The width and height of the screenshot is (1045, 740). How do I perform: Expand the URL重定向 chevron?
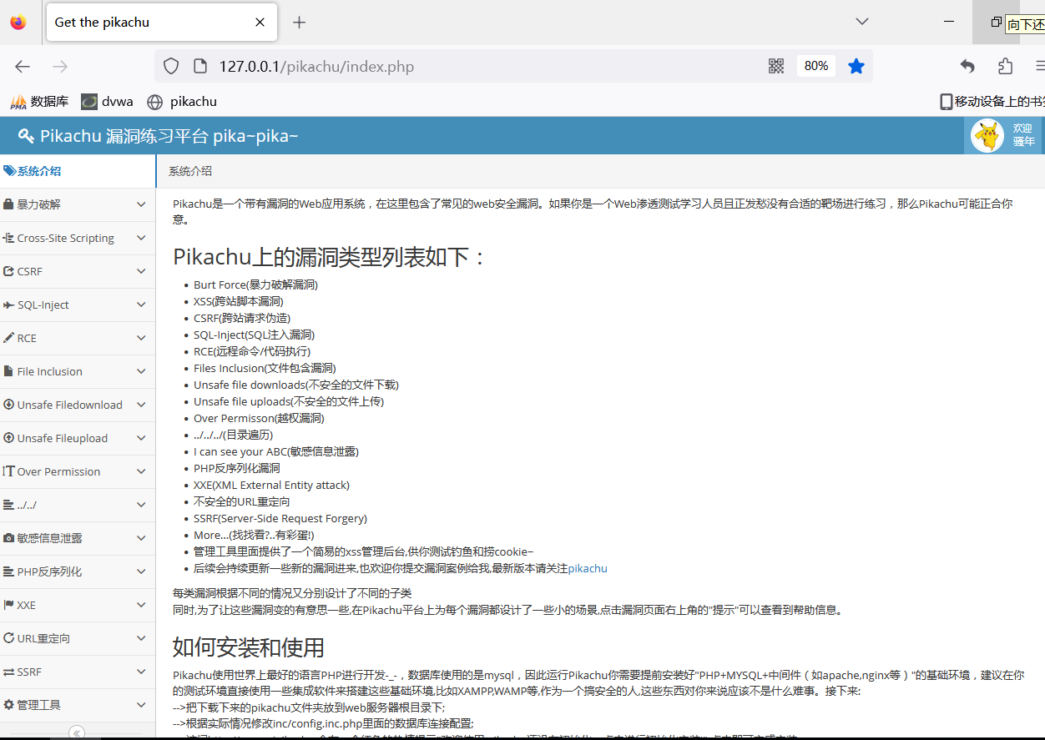coord(141,638)
